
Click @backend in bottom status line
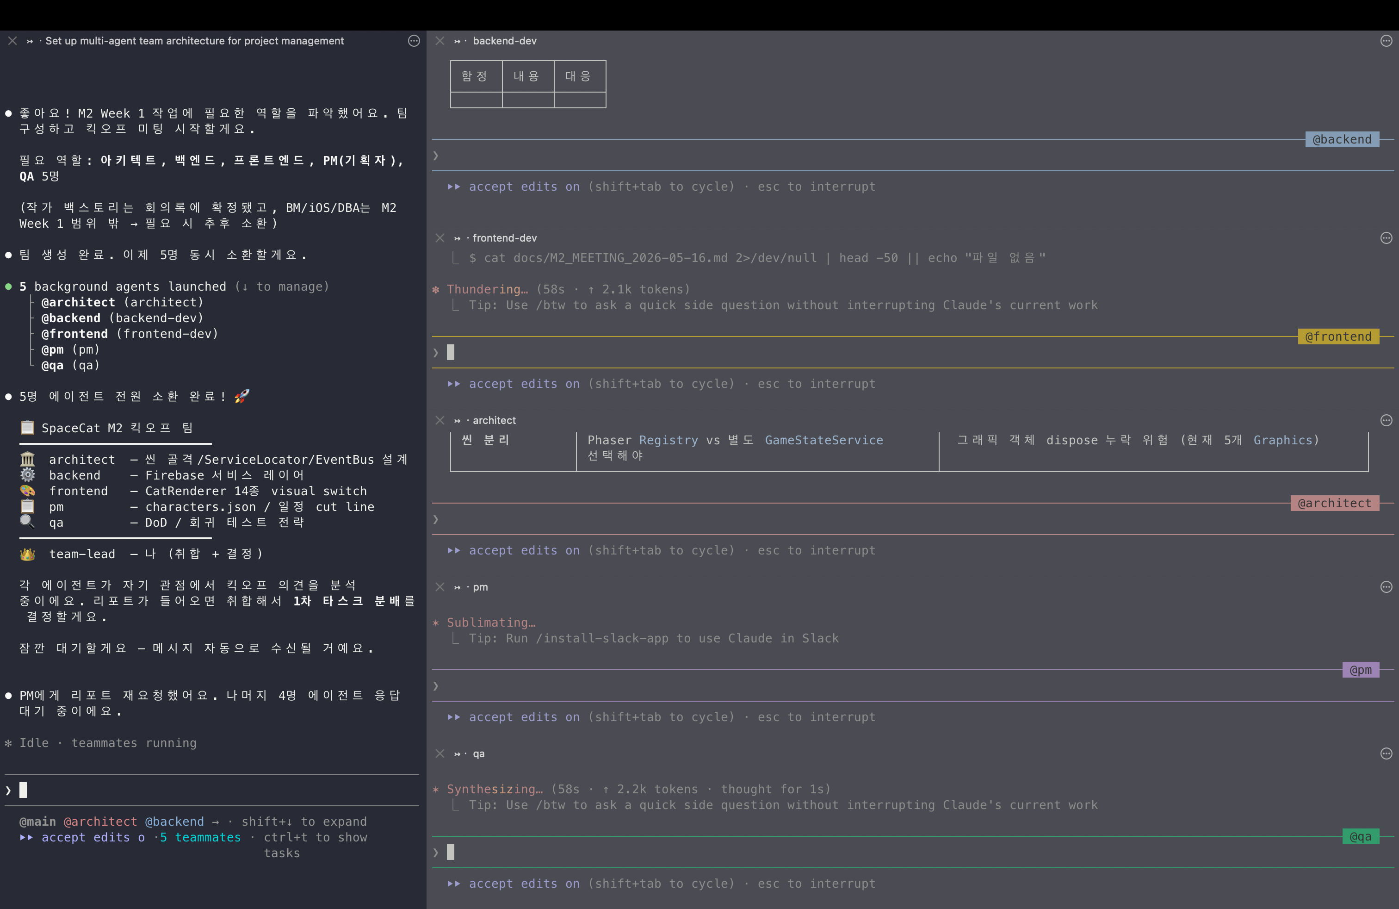pyautogui.click(x=174, y=822)
